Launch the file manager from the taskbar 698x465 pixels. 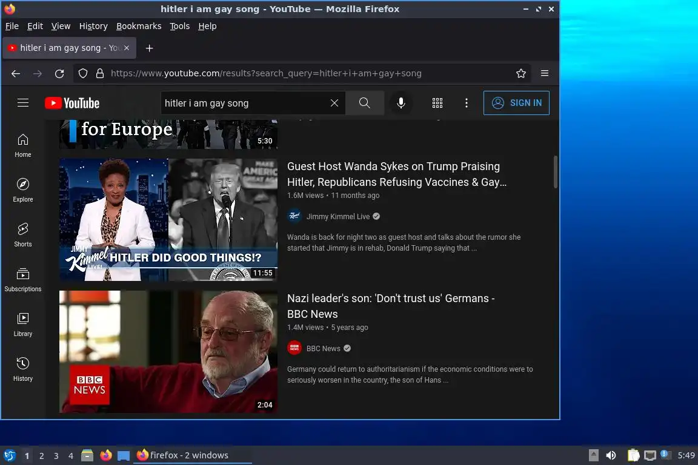coord(87,455)
